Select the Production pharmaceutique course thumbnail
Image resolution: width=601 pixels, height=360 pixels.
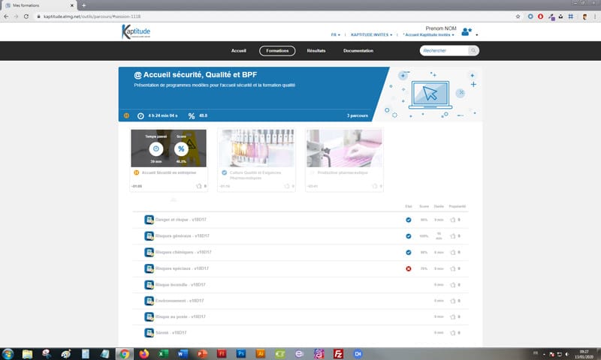point(343,148)
